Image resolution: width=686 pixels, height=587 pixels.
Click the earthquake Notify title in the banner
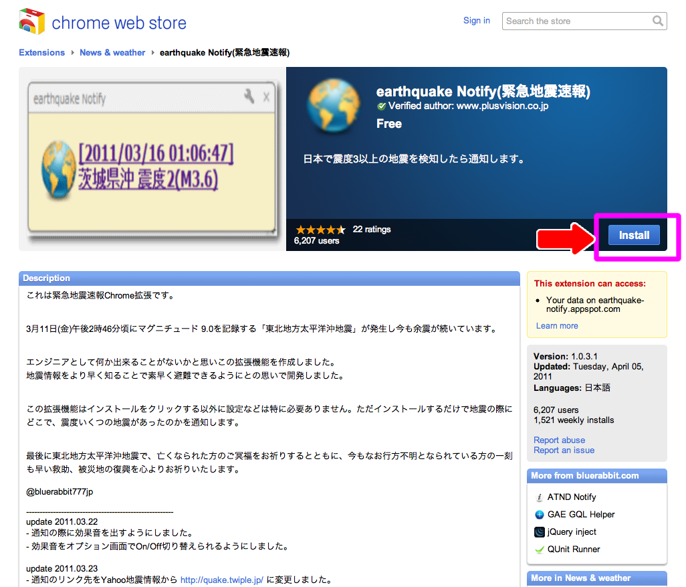tap(483, 91)
